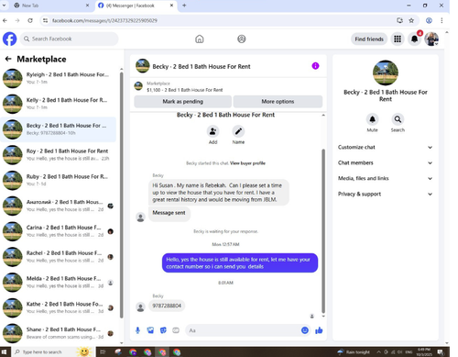Send a thumbs-up like
The image size is (458, 357).
[319, 330]
